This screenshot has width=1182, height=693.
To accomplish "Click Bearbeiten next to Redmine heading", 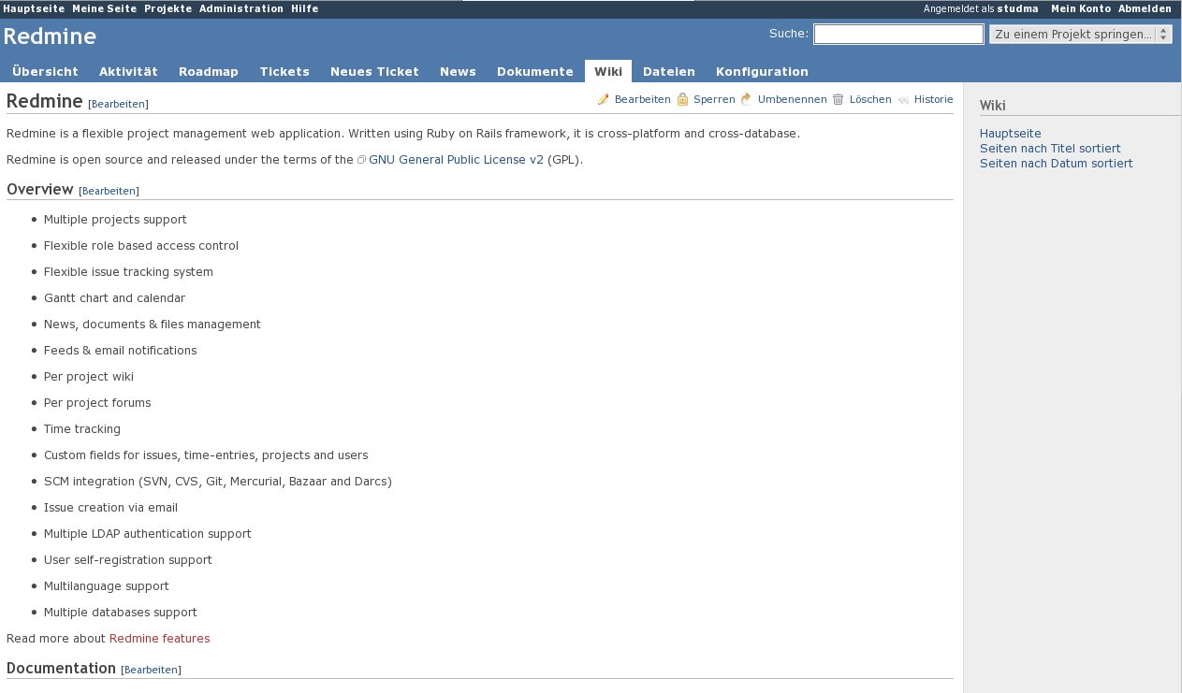I will 118,104.
